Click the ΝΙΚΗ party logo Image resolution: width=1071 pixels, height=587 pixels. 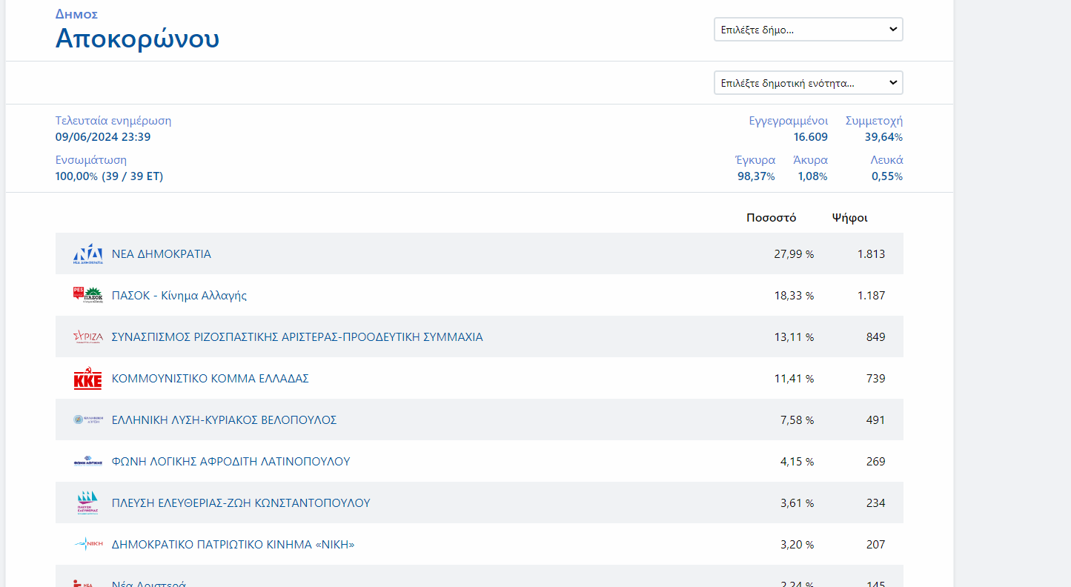(x=87, y=544)
